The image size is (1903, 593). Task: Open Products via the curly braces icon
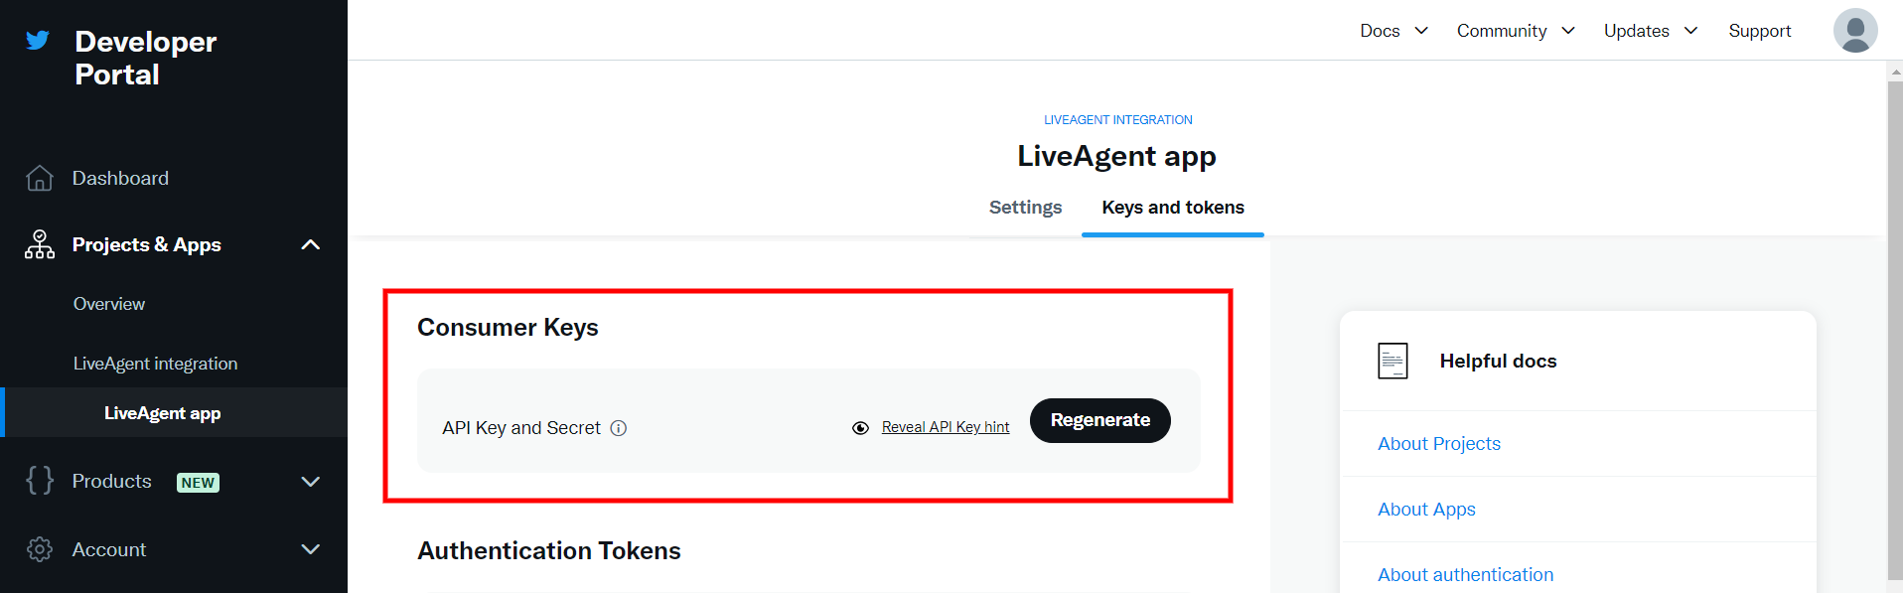39,481
